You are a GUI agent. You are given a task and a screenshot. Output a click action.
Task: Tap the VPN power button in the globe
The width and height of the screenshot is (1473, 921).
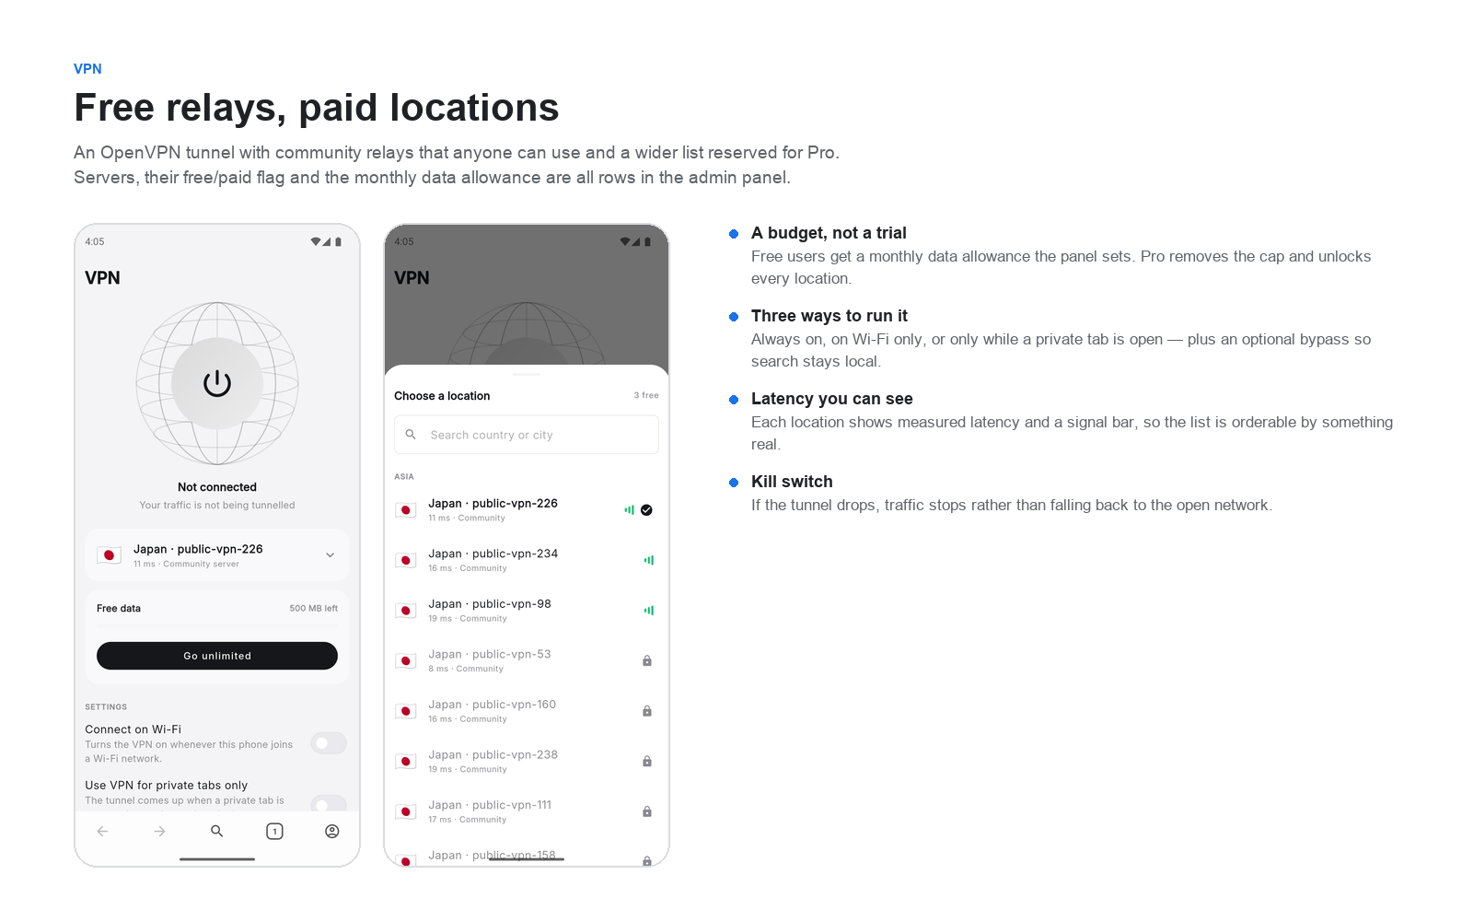click(217, 383)
